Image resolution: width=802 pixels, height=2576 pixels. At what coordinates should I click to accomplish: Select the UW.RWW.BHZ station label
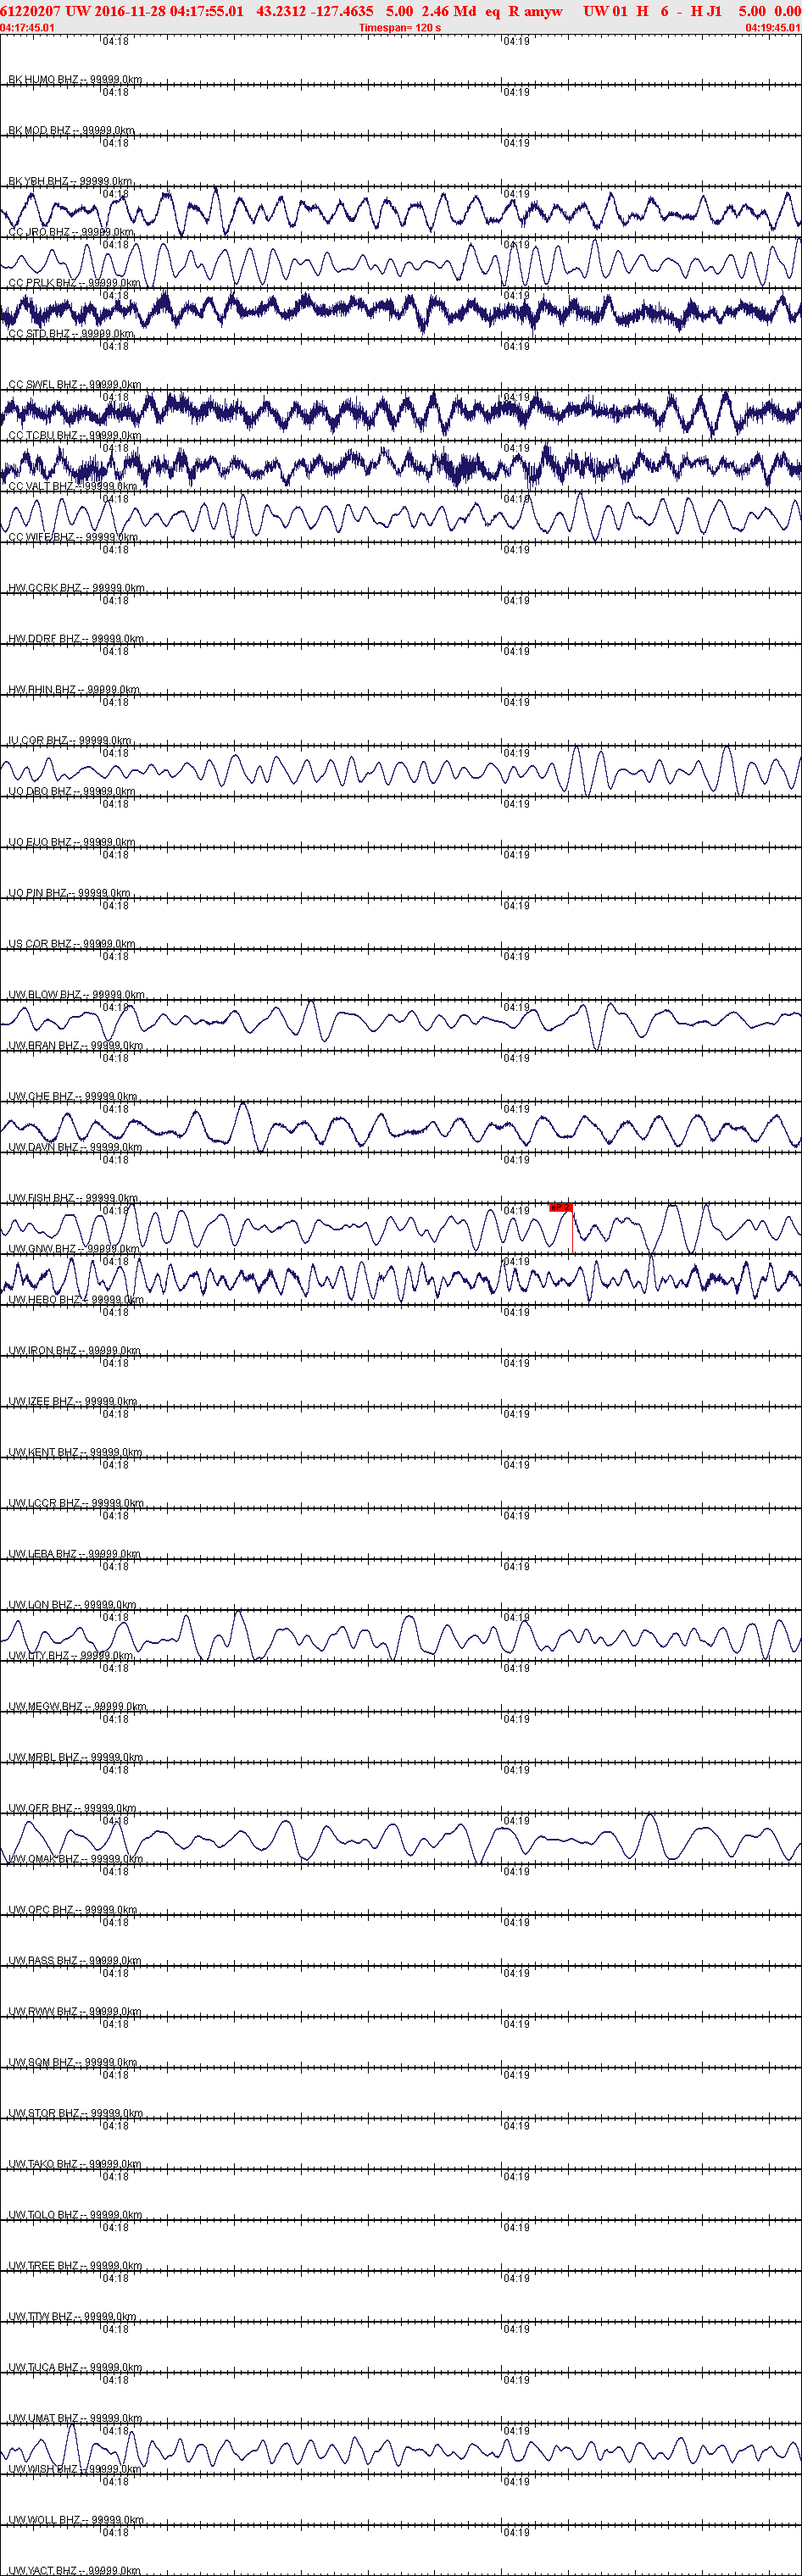pos(74,2012)
